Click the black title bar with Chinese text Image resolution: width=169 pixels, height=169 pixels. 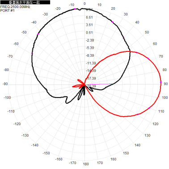pyautogui.click(x=25, y=2)
